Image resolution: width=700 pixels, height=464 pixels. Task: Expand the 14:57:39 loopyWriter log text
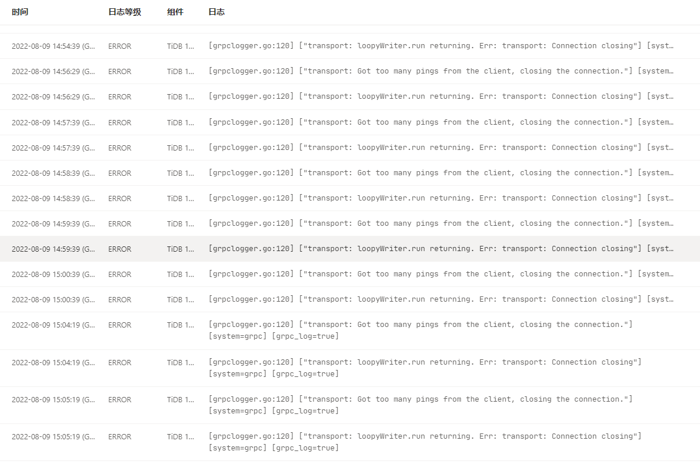point(441,148)
